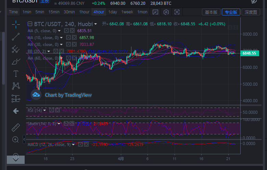Viewport: 267px width, 170px height.
Task: Expand the MACD (12, 26, close, 9) dropdown
Action: coord(73,145)
